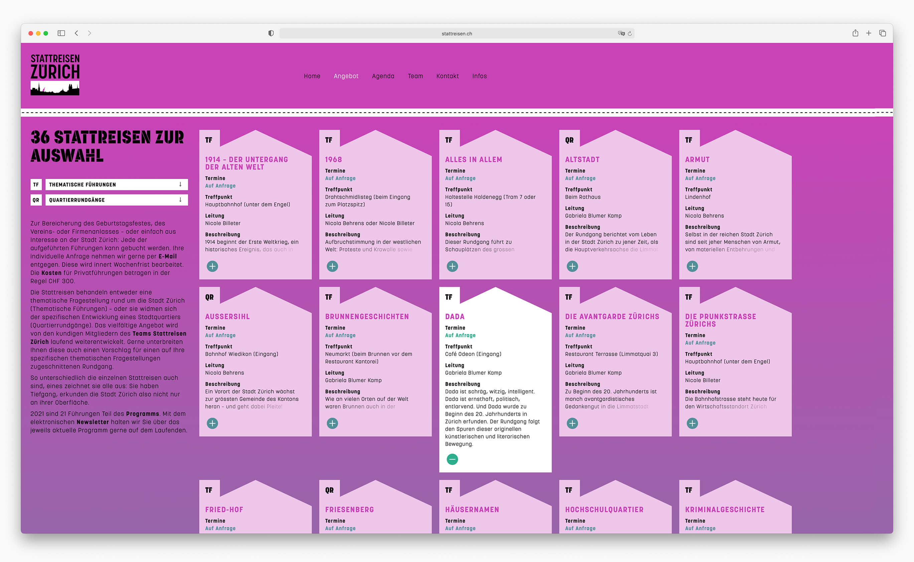Go forward with browser arrow
This screenshot has height=562, width=914.
pos(89,33)
